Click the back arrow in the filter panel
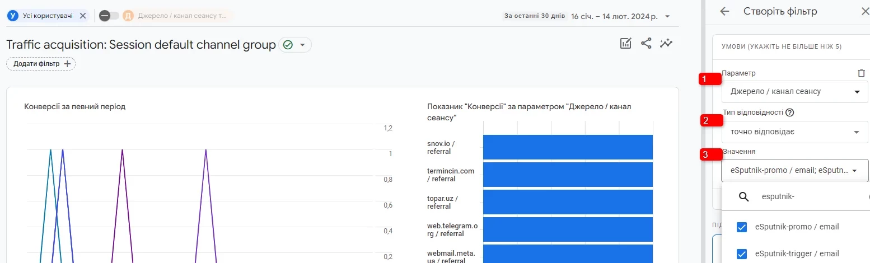The height and width of the screenshot is (263, 870). click(724, 11)
